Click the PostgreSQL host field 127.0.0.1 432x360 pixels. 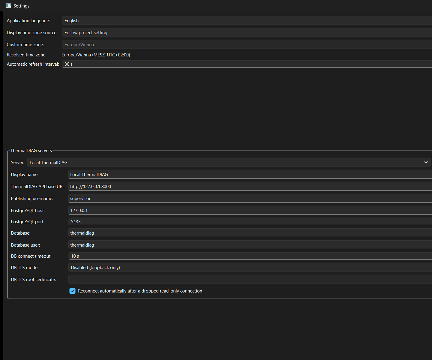[x=250, y=210]
